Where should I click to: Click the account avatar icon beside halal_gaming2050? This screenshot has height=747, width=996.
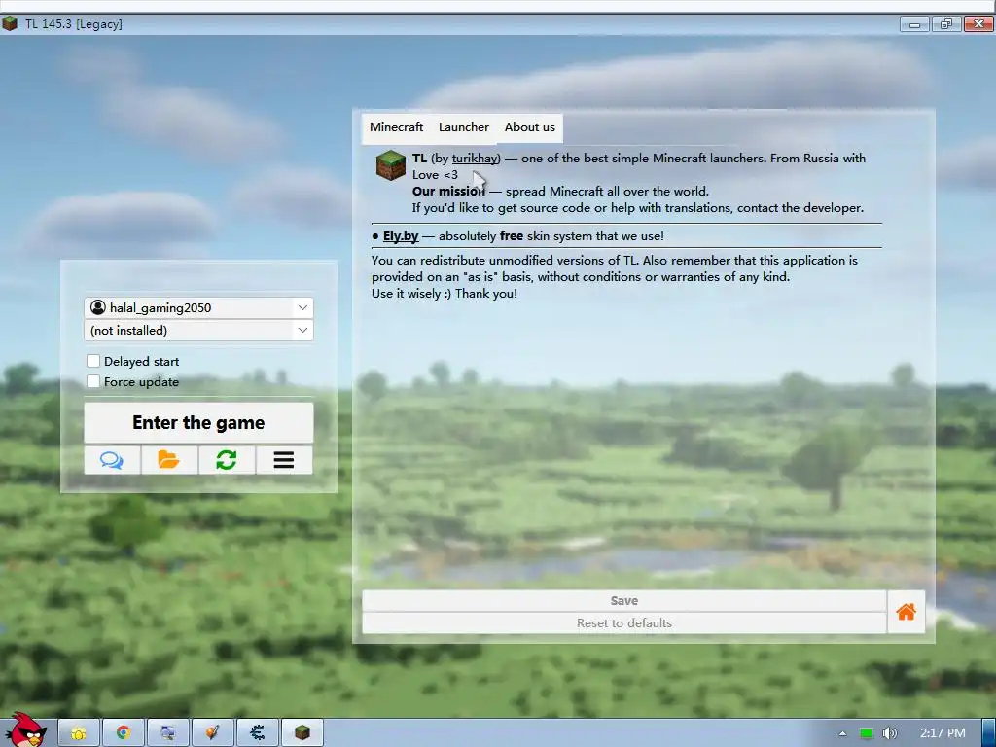tap(98, 307)
